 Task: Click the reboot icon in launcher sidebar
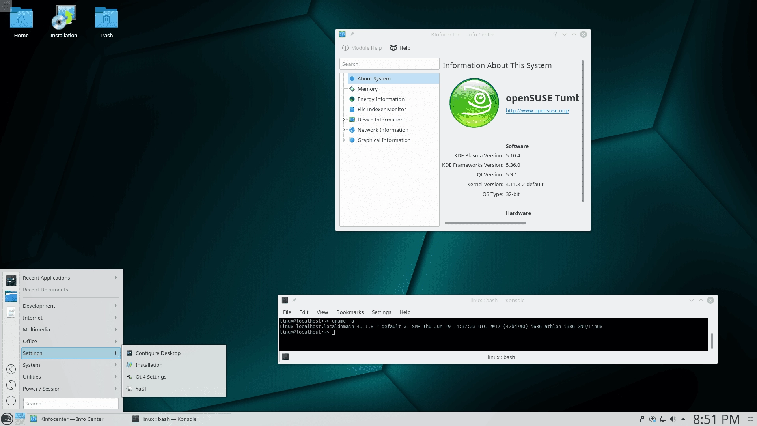(x=11, y=385)
